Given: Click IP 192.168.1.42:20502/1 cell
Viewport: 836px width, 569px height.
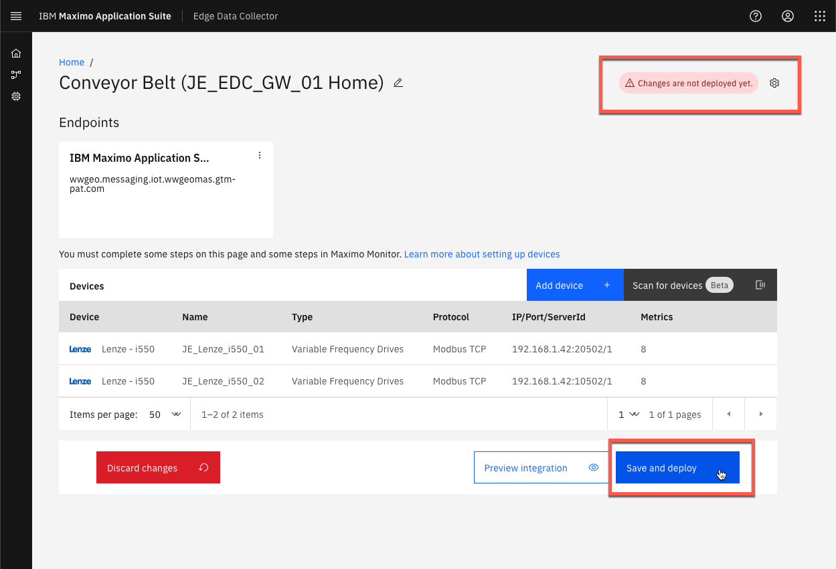Looking at the screenshot, I should [x=562, y=349].
